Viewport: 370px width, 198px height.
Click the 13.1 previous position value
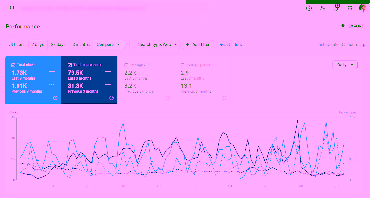tap(186, 86)
